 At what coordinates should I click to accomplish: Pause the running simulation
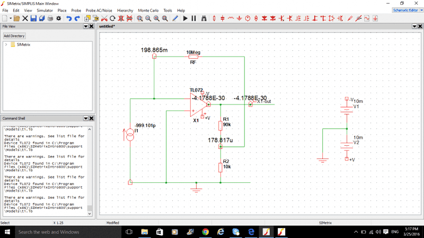[x=194, y=18]
